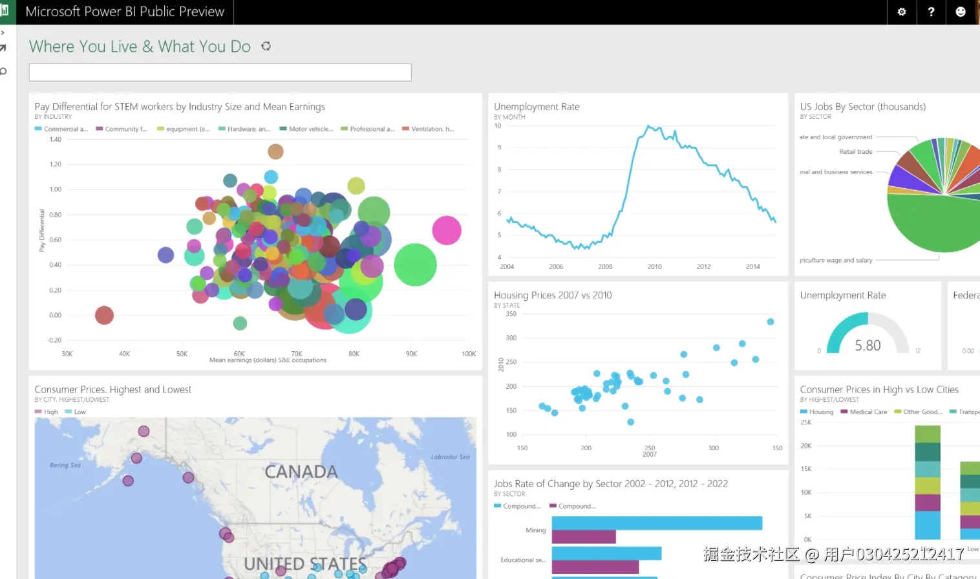Open Housing Prices 2007 vs 2010 title
The width and height of the screenshot is (980, 579).
pyautogui.click(x=553, y=295)
